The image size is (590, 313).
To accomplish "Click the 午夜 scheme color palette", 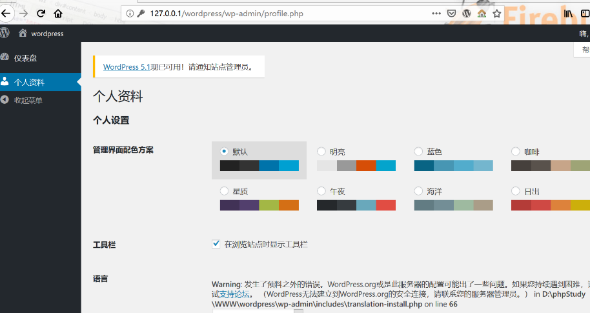I will 356,205.
